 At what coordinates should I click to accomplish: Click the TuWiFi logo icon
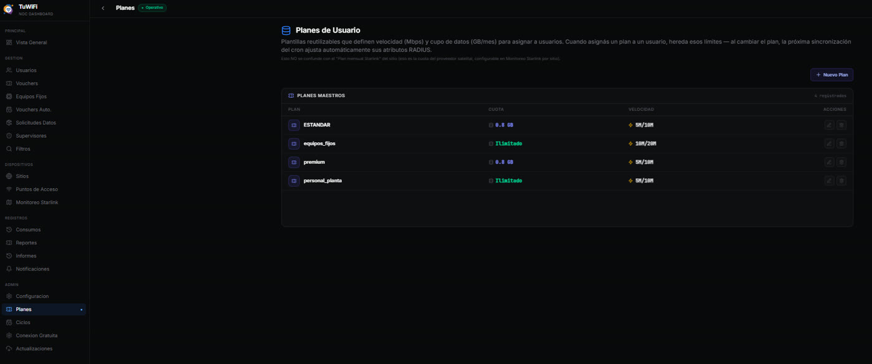[x=9, y=9]
